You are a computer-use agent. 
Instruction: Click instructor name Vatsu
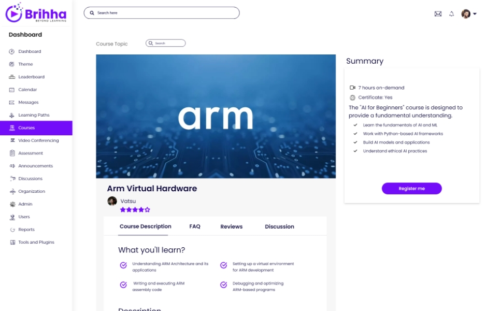point(128,201)
